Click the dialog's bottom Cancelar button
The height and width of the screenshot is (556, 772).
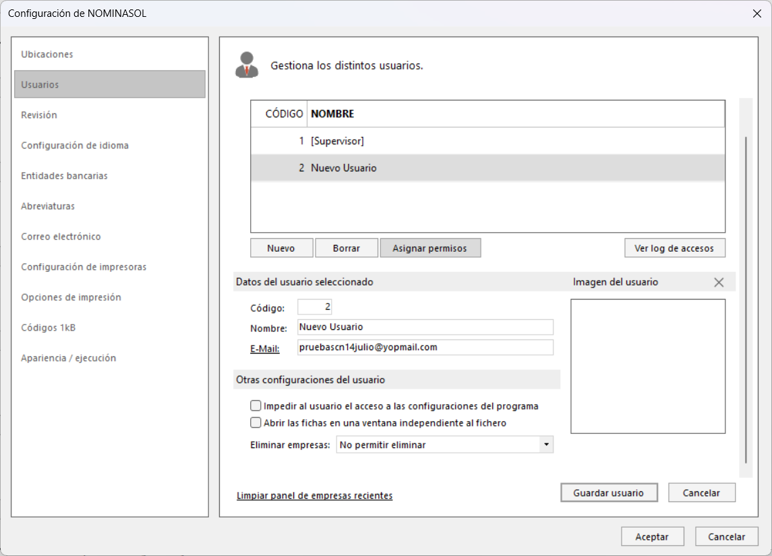click(726, 536)
